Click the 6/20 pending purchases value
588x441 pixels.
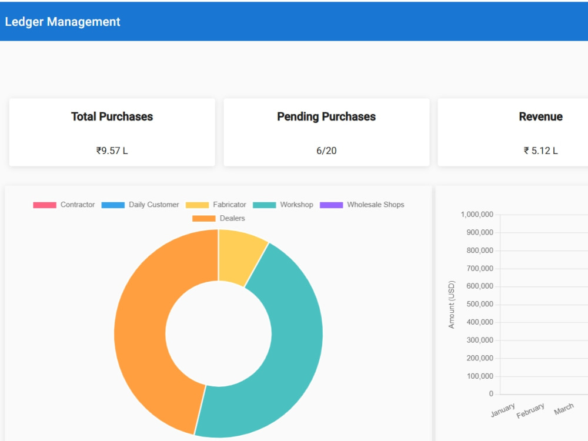coord(326,151)
